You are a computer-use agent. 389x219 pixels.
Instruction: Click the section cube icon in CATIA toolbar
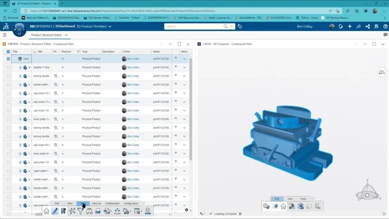tap(300, 206)
